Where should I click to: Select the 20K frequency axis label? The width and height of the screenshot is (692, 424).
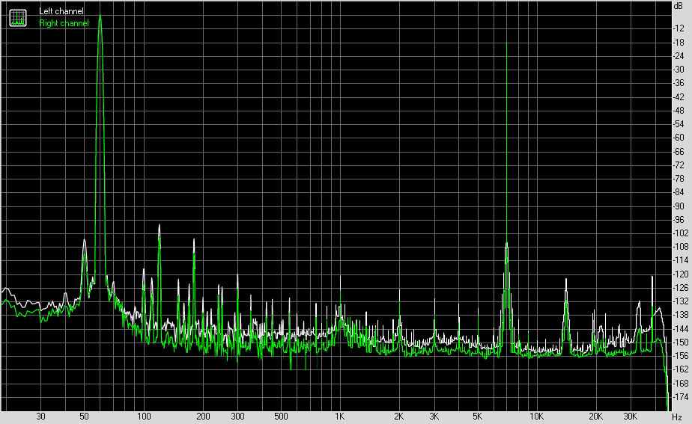[x=596, y=417]
